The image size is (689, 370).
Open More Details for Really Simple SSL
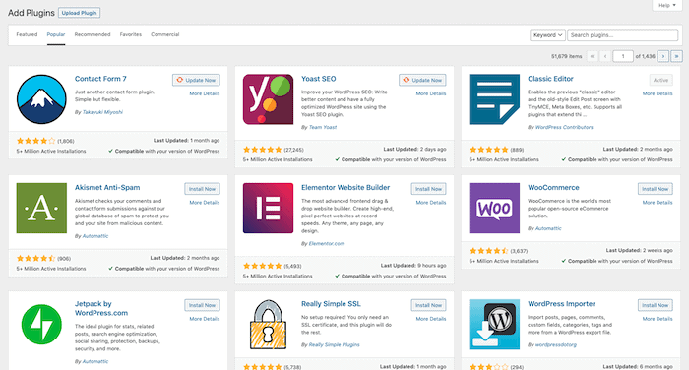(x=431, y=319)
